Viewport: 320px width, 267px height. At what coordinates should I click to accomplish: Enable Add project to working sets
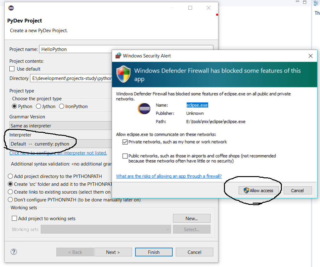click(x=14, y=219)
